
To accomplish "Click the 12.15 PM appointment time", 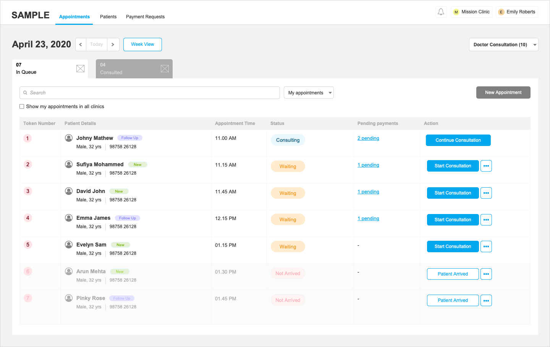I will pyautogui.click(x=226, y=219).
